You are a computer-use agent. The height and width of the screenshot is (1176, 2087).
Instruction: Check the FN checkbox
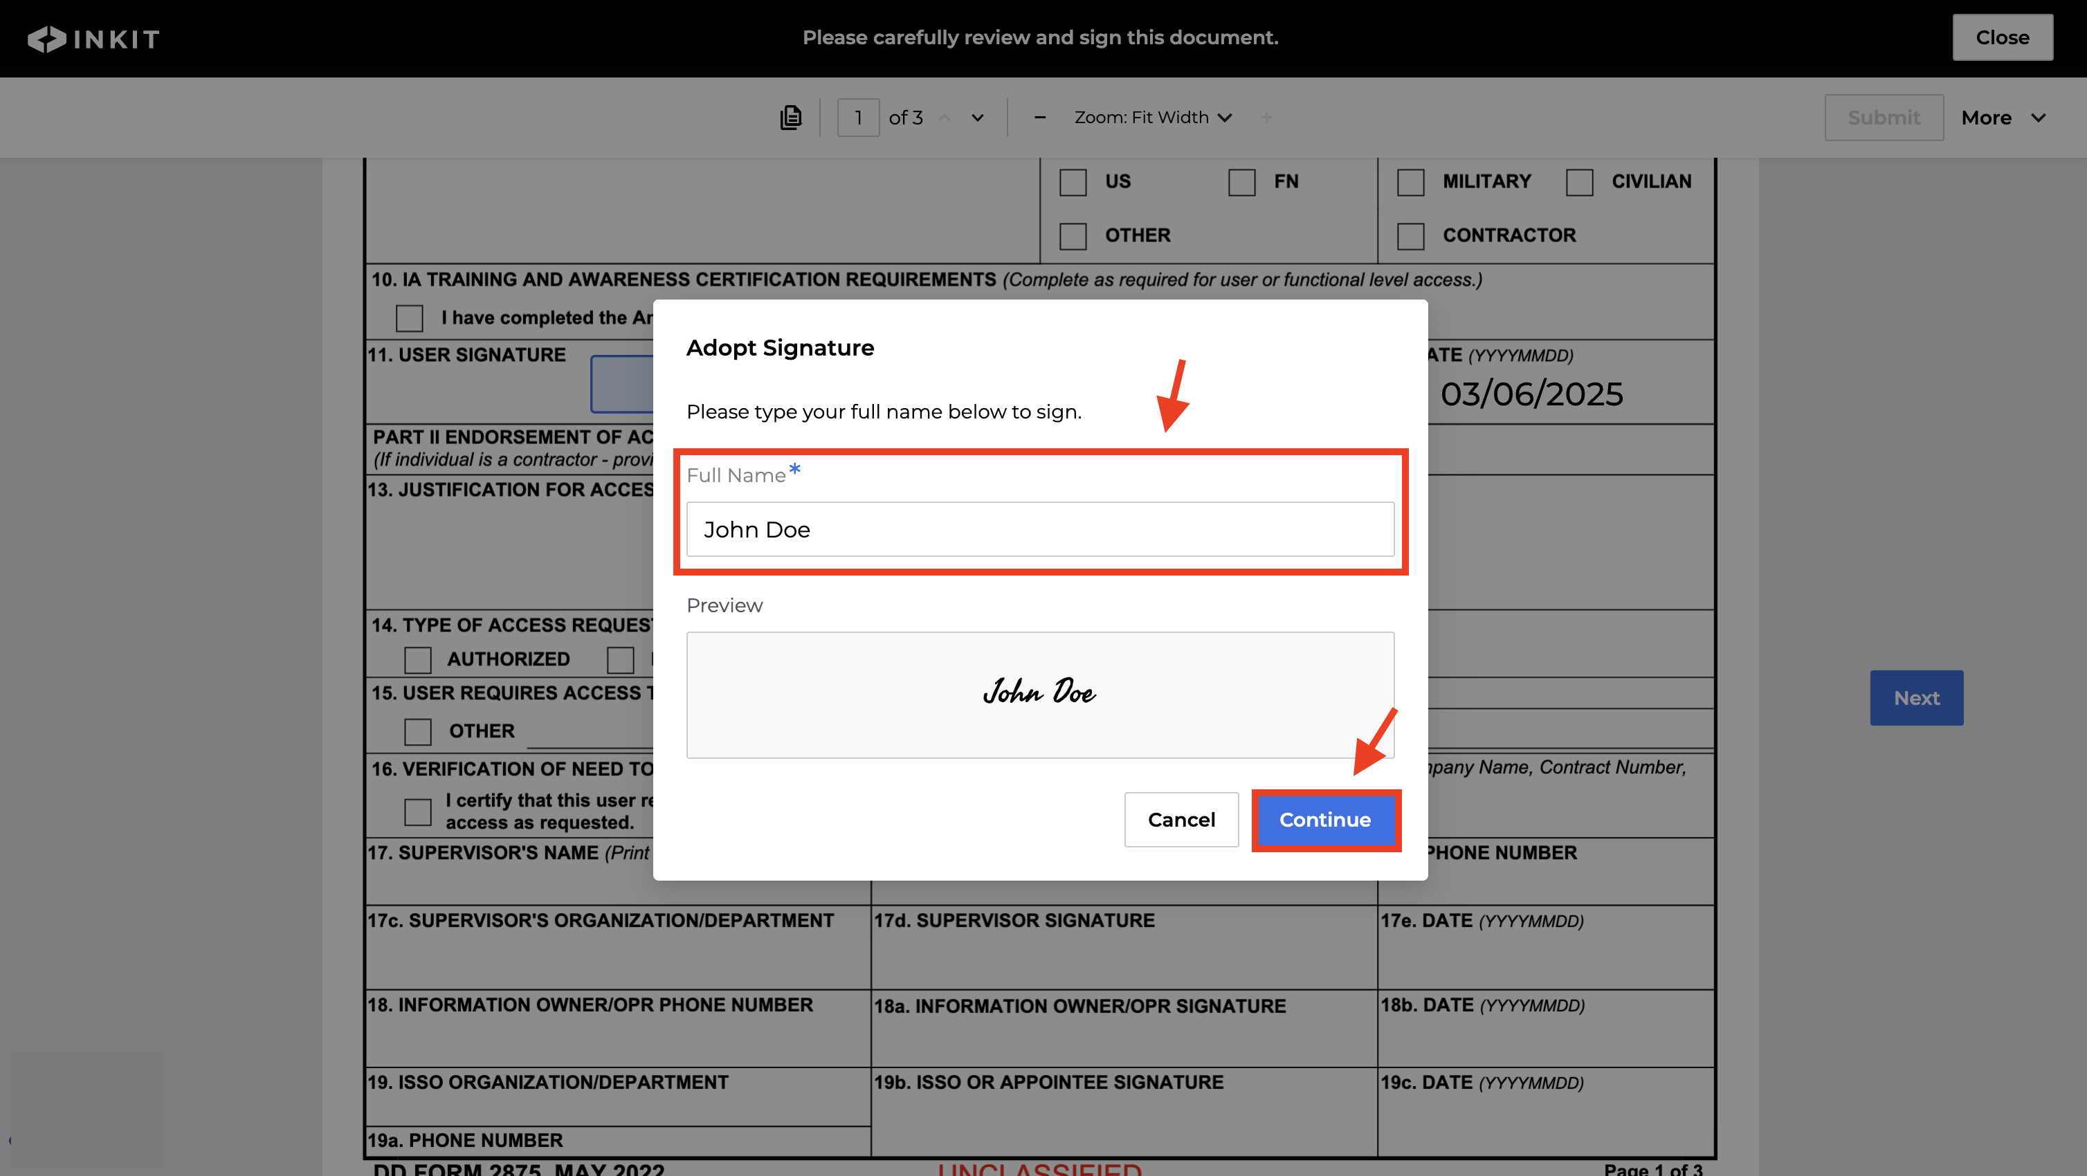click(1241, 182)
